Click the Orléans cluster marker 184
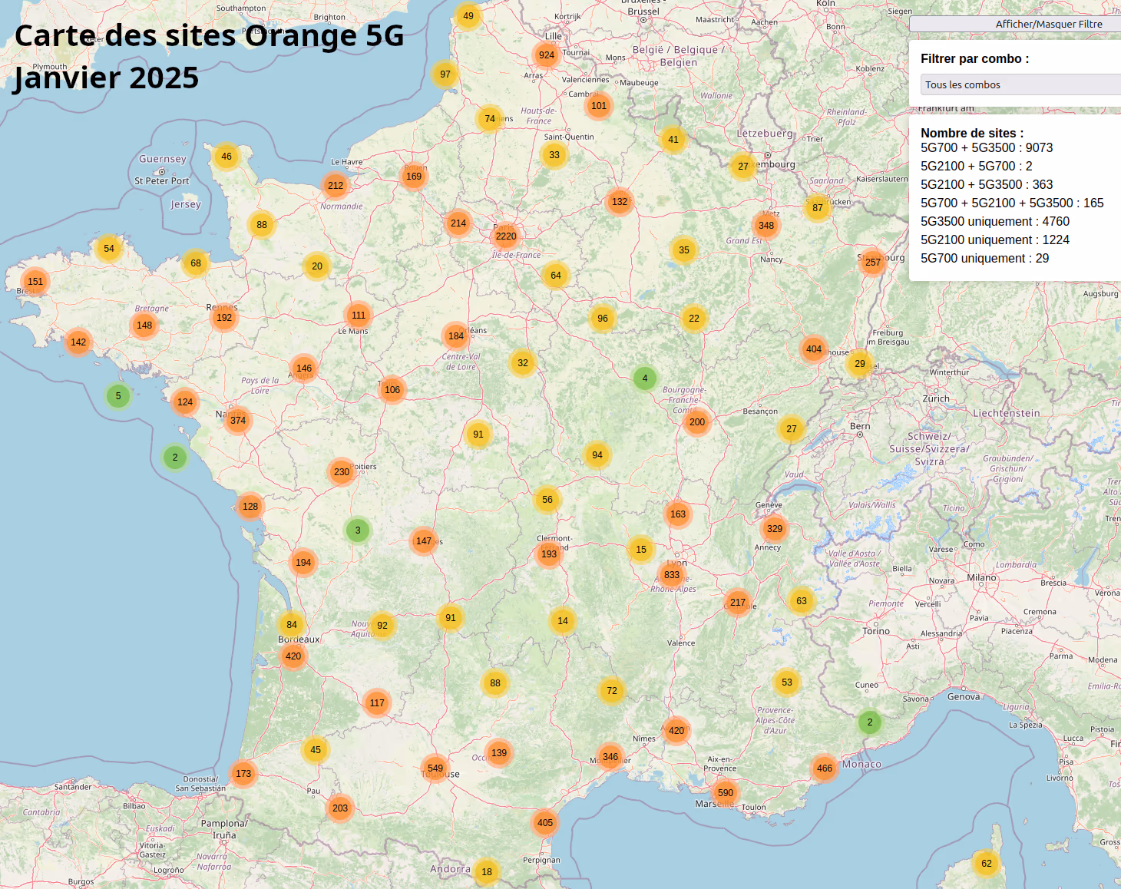The image size is (1121, 889). click(456, 336)
